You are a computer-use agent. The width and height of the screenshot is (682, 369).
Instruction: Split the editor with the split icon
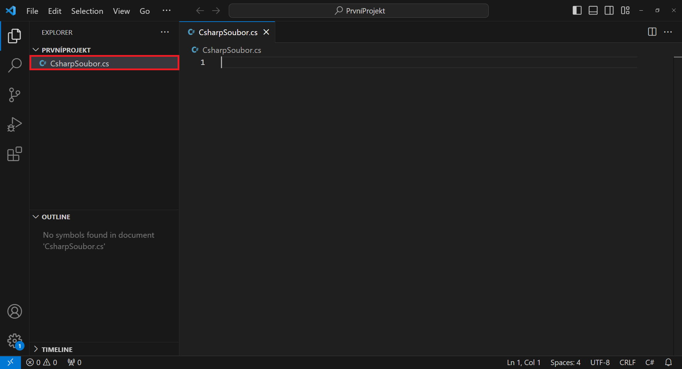click(652, 32)
